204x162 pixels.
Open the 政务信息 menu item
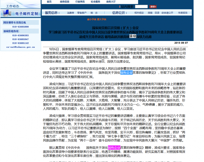point(64,2)
